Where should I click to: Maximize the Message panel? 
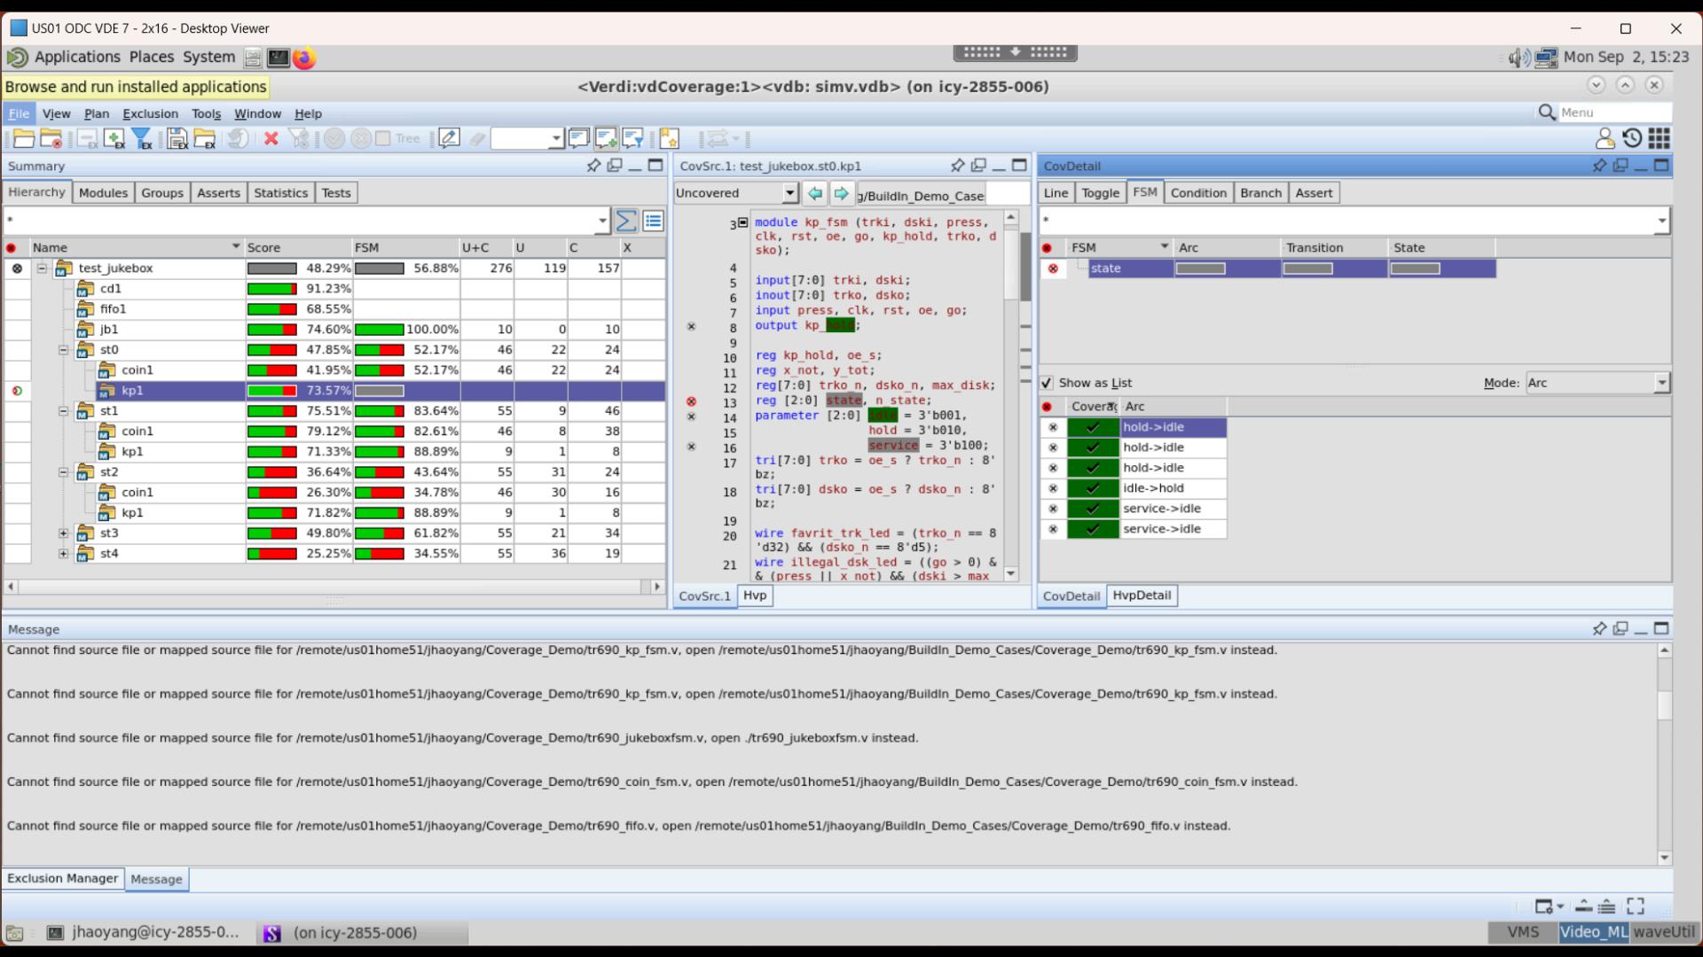[1661, 628]
